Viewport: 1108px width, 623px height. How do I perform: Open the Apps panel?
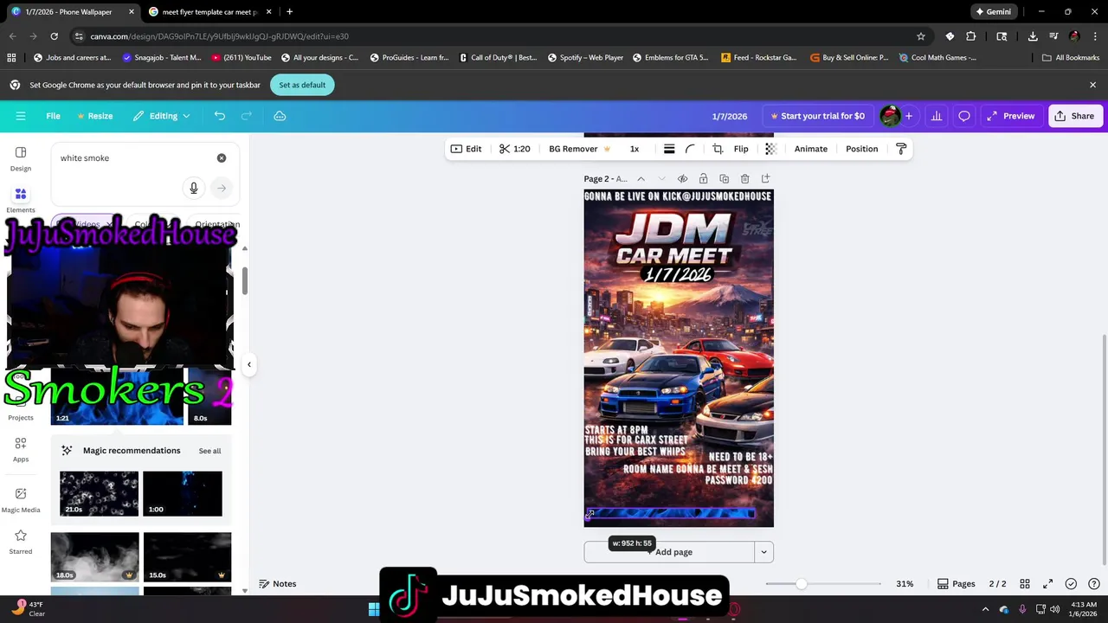21,450
